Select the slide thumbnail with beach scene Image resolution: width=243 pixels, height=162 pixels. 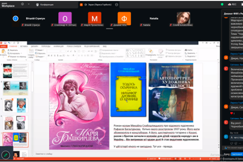click(15, 88)
